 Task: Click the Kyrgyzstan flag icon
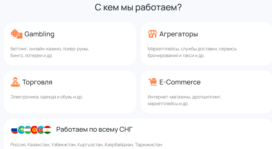coord(34,130)
